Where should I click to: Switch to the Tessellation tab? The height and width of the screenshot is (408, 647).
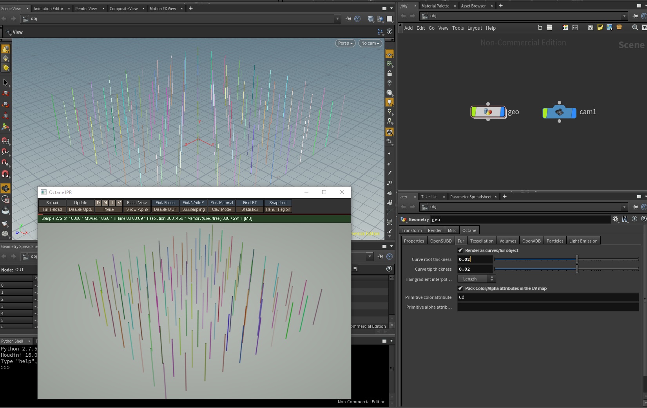(481, 241)
